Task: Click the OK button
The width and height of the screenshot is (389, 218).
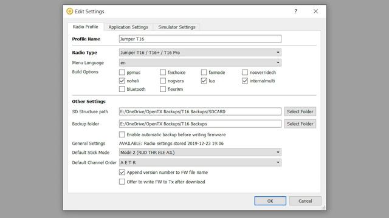Action: [x=270, y=201]
